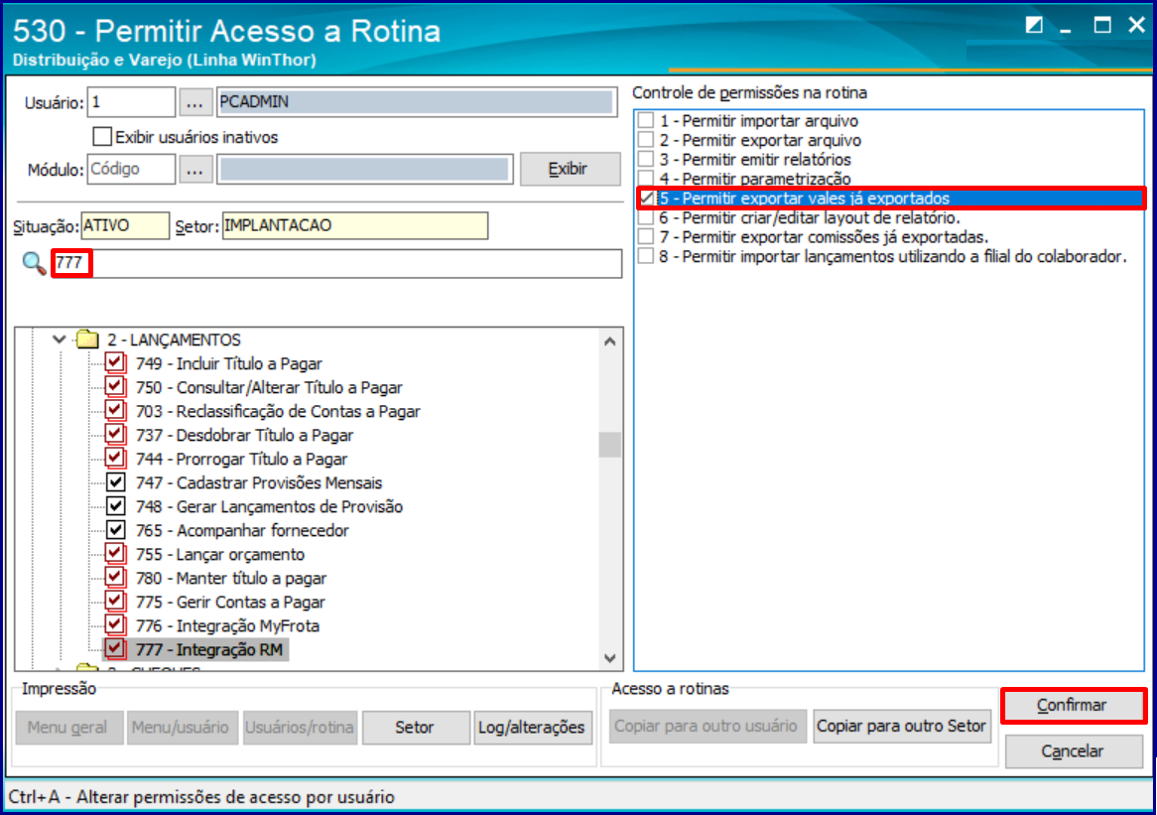Select 4 - Permitir parametrização permission
Image resolution: width=1157 pixels, height=815 pixels.
(x=755, y=179)
